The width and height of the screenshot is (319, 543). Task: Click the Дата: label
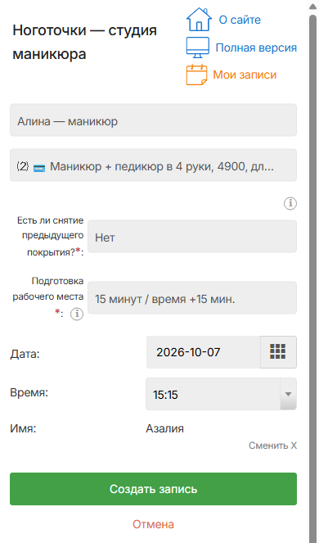point(25,355)
